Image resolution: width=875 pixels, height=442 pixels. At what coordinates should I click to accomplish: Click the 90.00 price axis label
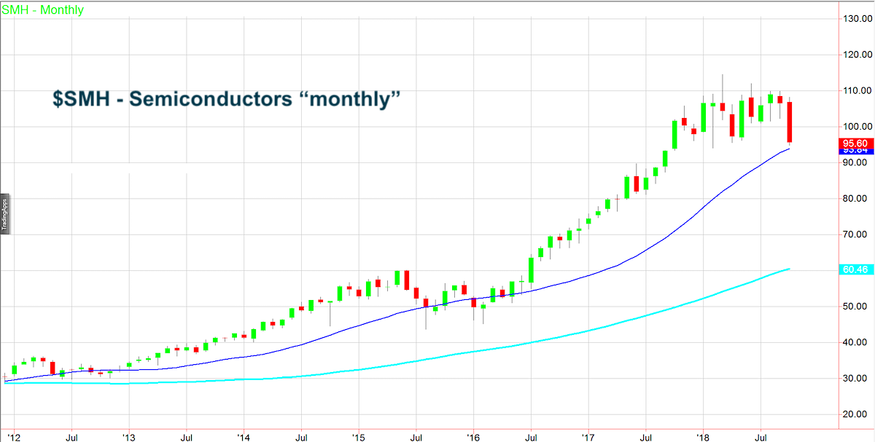(857, 162)
